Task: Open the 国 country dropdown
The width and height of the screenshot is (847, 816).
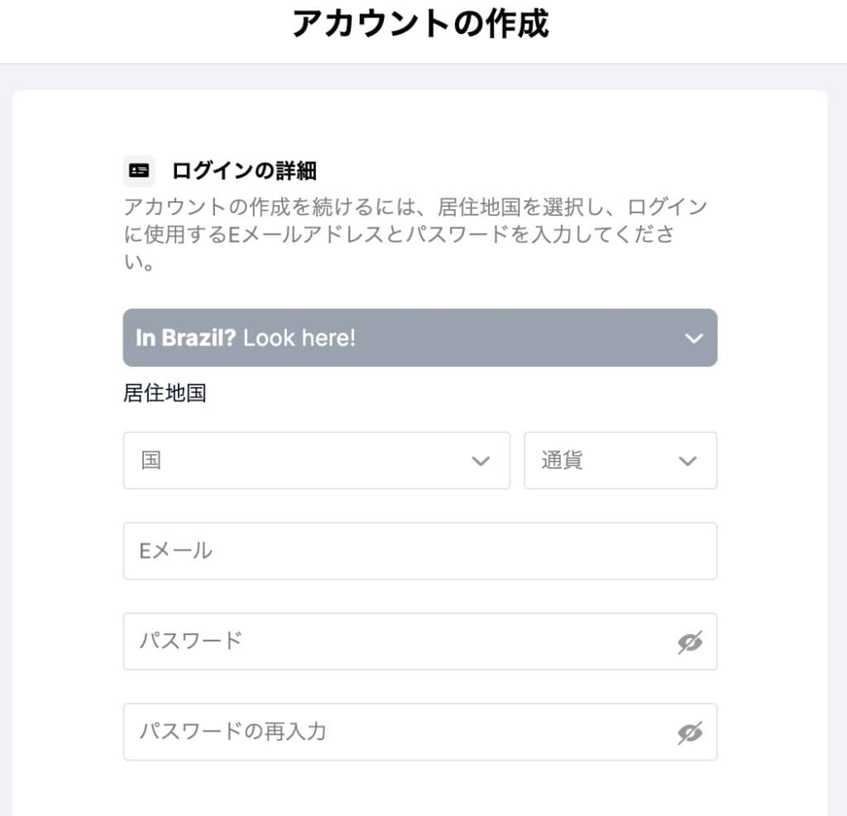Action: 316,460
